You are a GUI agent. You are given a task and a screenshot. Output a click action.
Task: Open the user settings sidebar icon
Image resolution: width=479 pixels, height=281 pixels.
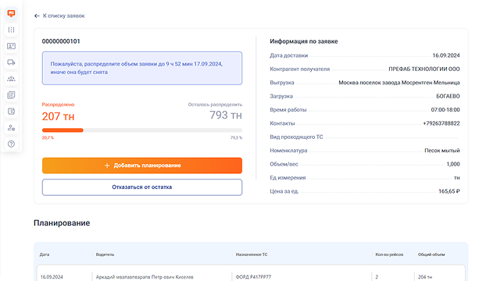pos(11,128)
